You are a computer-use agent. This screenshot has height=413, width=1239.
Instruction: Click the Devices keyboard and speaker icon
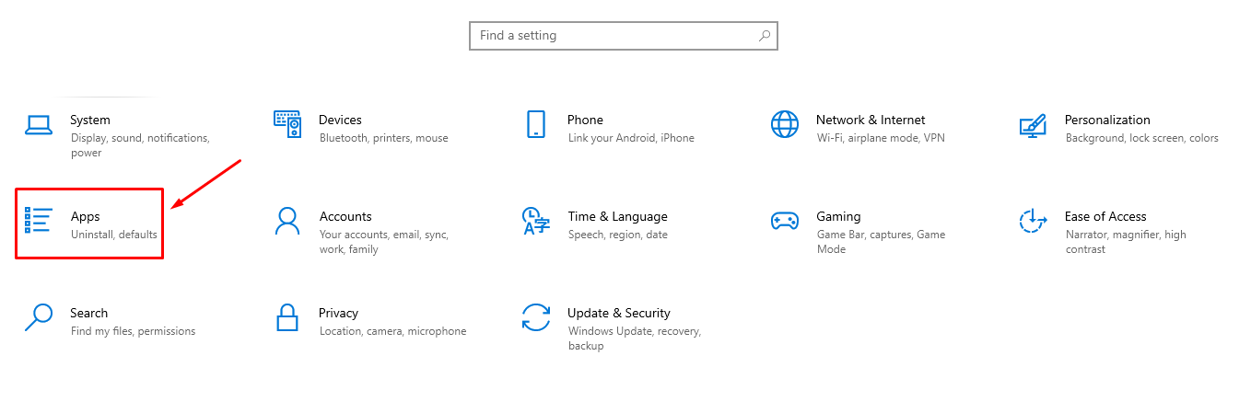[x=287, y=124]
